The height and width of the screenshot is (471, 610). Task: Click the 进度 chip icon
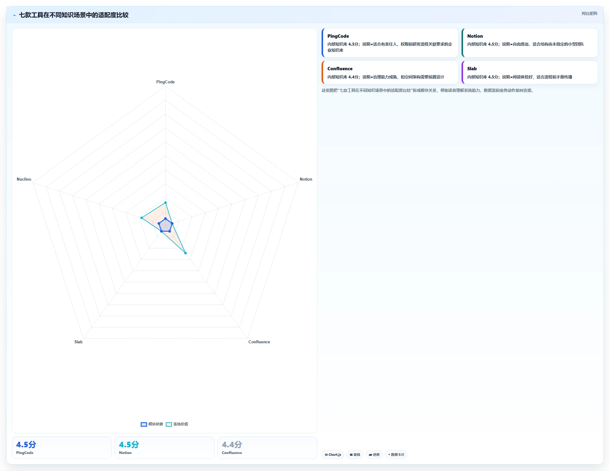(370, 455)
